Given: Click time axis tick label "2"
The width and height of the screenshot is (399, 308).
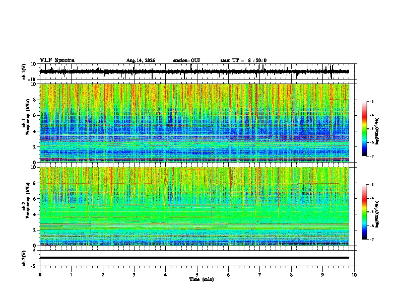Looking at the screenshot, I should 103,275.
